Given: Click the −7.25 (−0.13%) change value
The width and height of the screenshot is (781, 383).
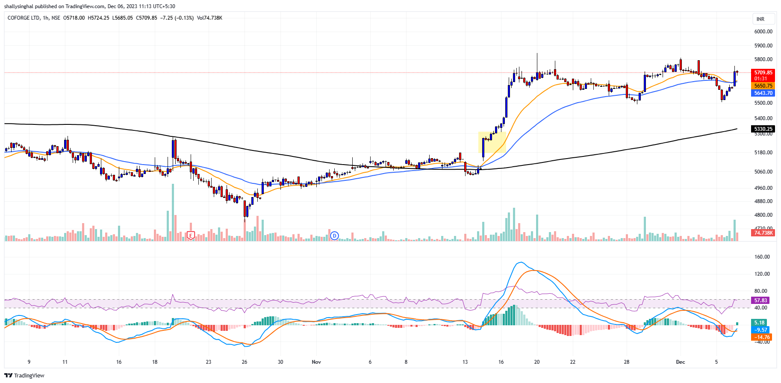Looking at the screenshot, I should tap(177, 18).
